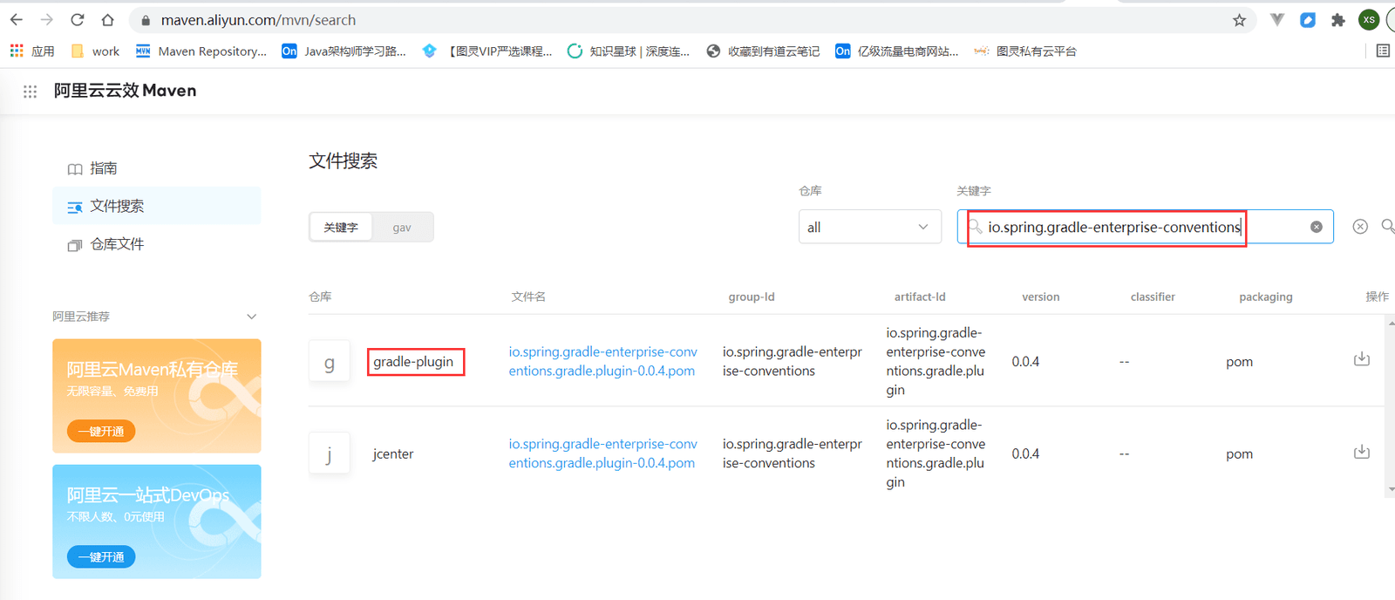Click the circled X reset icon beside search
The height and width of the screenshot is (600, 1395).
(x=1360, y=227)
